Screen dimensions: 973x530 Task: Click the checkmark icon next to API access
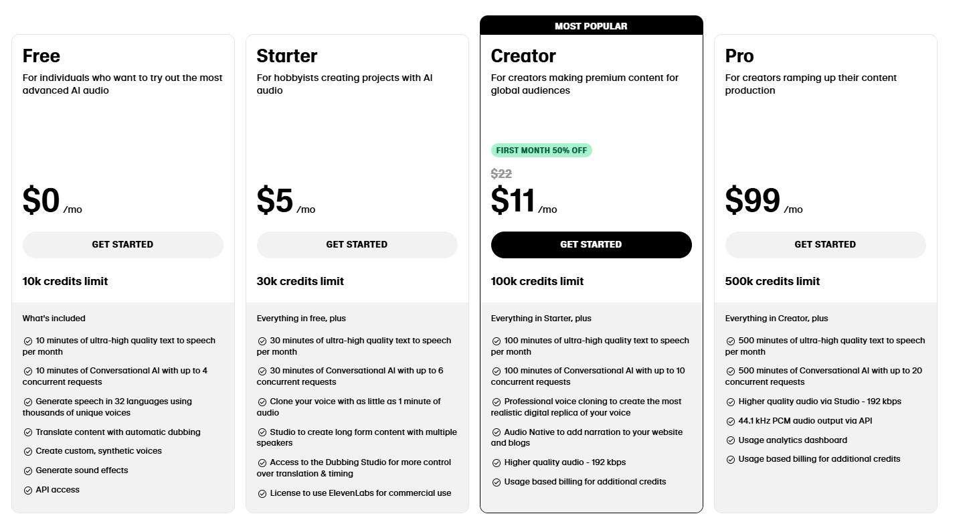28,490
